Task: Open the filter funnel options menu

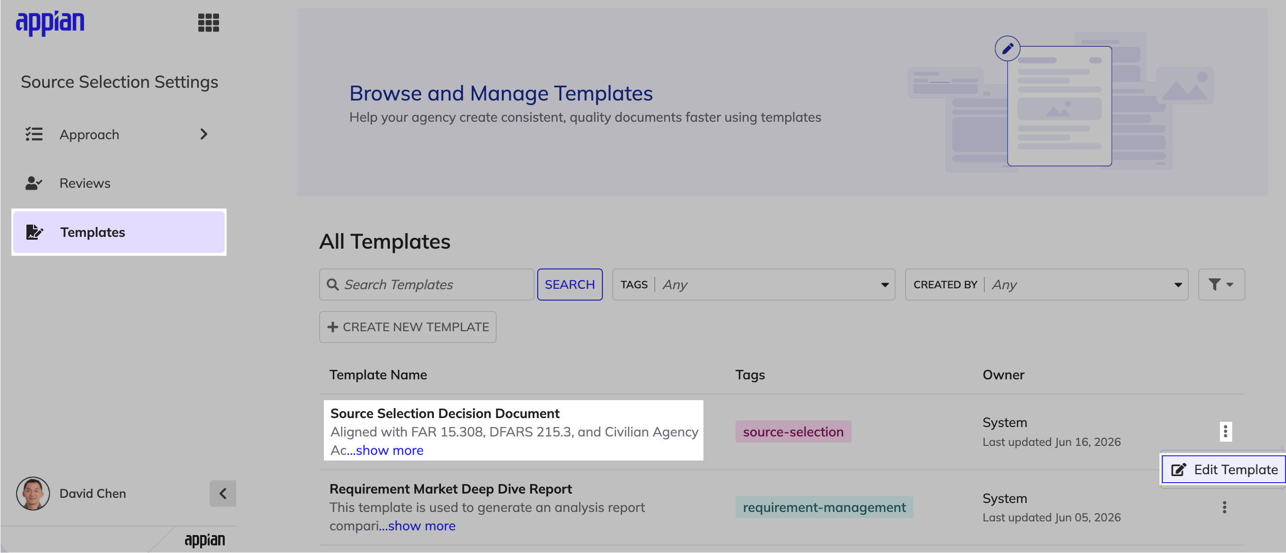Action: click(1221, 285)
